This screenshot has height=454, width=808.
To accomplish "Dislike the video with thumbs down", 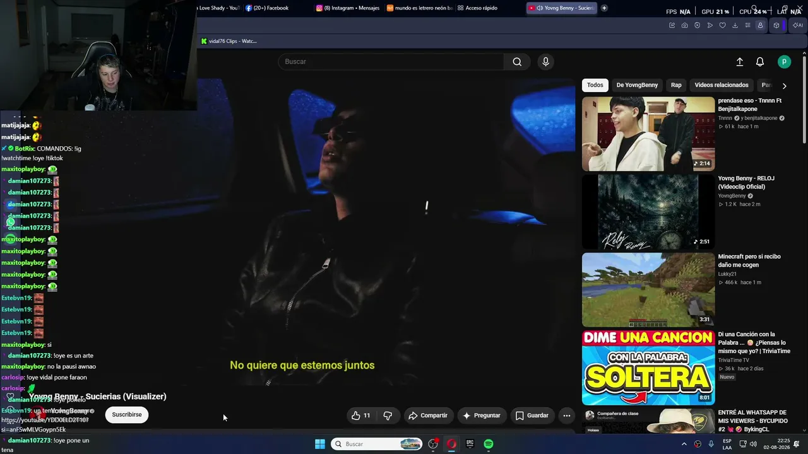I will [x=388, y=416].
